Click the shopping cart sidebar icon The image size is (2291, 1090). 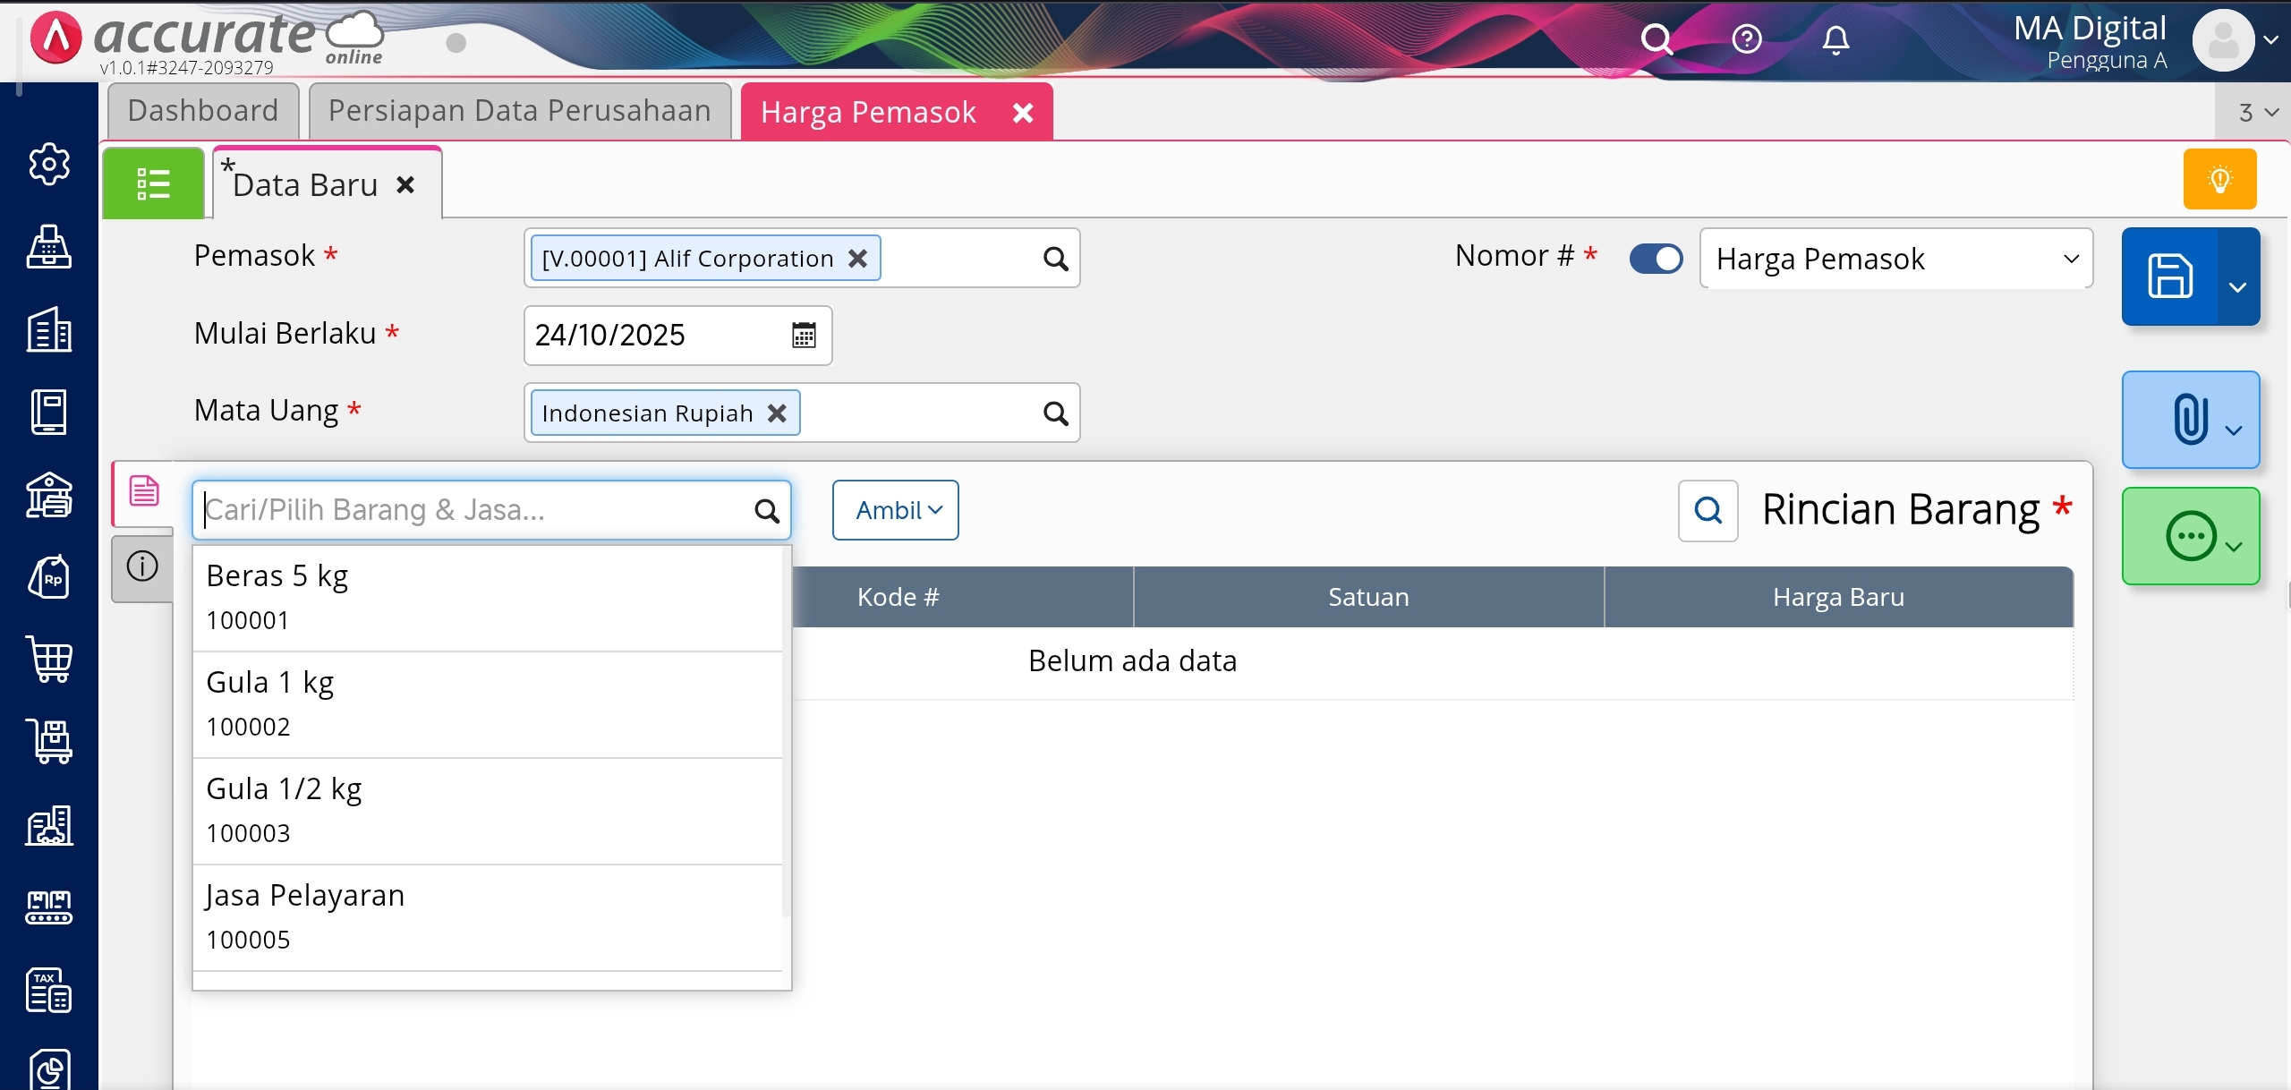point(49,660)
